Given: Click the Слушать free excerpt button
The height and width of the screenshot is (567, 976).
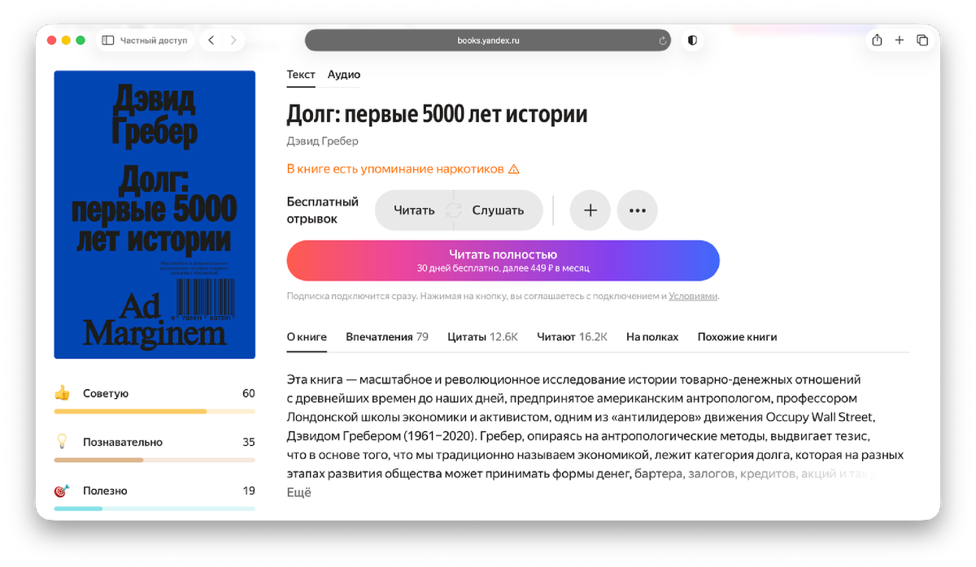Looking at the screenshot, I should click(498, 210).
